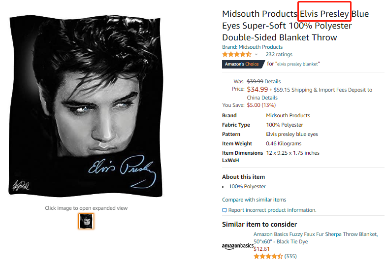Click Details link next to the Was price
This screenshot has width=386, height=270.
pyautogui.click(x=273, y=81)
